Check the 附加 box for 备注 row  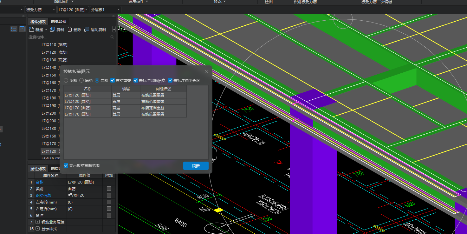(x=109, y=215)
